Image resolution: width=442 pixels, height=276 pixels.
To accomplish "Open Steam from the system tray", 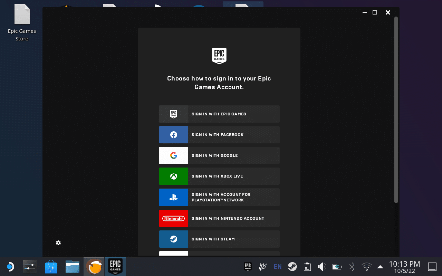I will coord(292,267).
